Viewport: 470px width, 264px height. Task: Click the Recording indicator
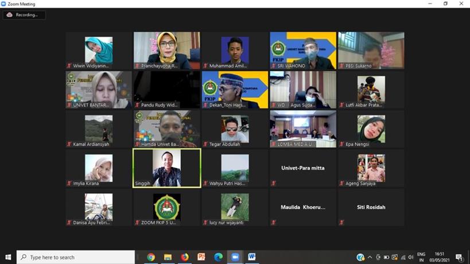24,15
